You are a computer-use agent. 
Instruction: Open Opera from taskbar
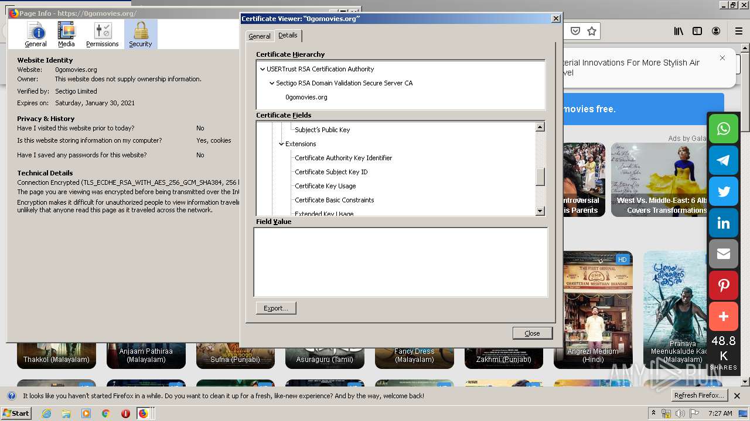tap(125, 413)
